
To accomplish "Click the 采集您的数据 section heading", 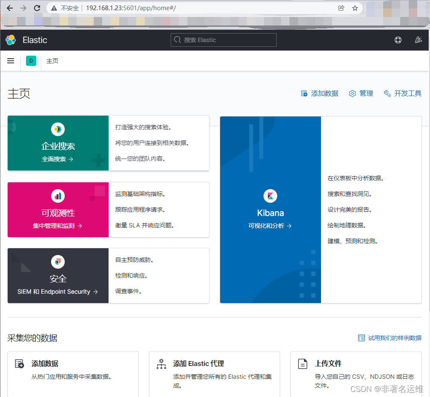I will pos(32,338).
